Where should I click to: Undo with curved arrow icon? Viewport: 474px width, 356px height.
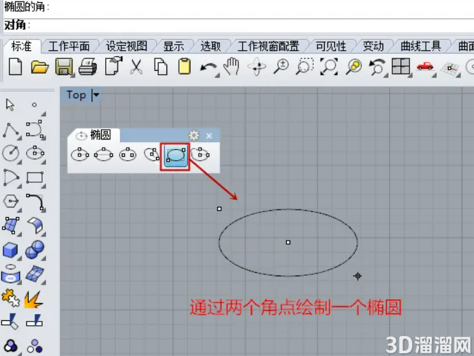pyautogui.click(x=208, y=67)
